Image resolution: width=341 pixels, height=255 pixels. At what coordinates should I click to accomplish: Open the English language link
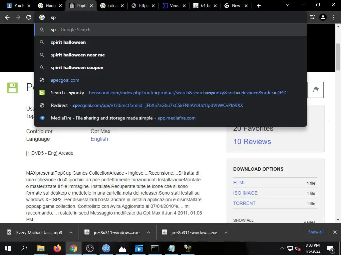click(x=99, y=139)
